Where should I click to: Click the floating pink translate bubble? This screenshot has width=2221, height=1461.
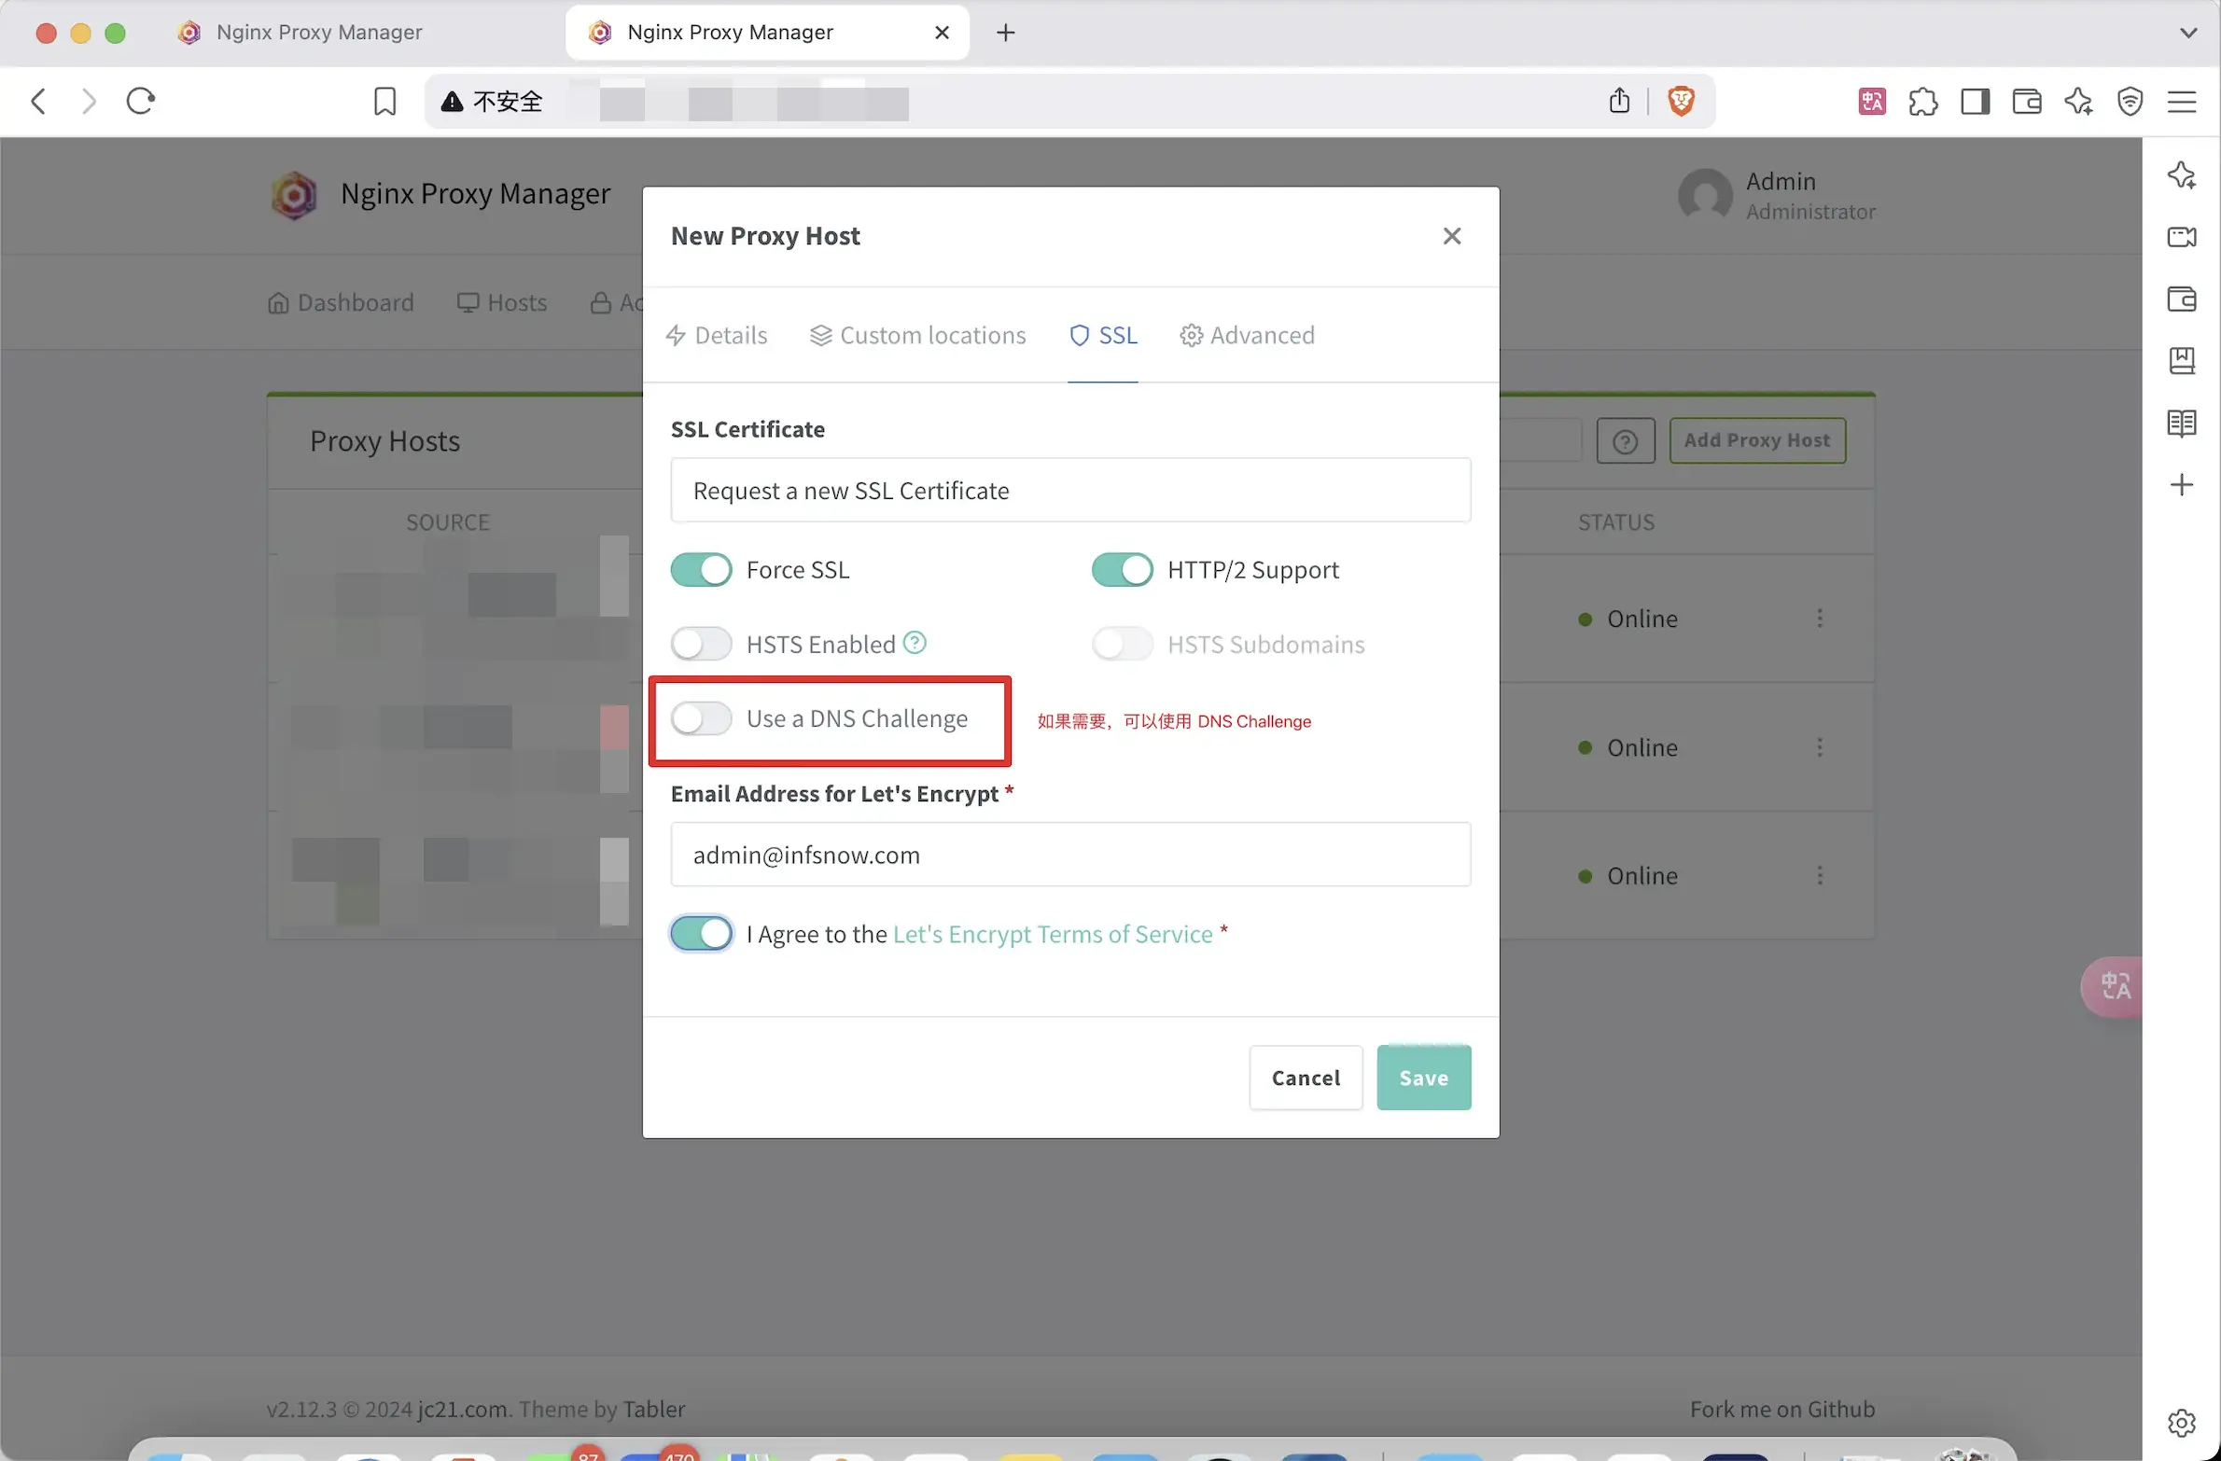(2113, 986)
